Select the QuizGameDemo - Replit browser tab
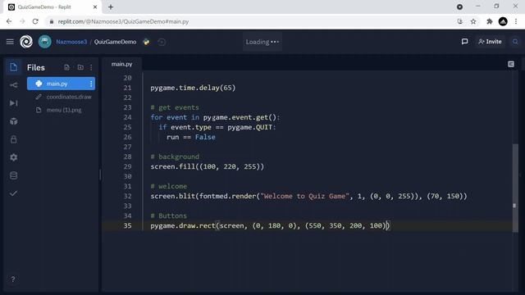This screenshot has width=525, height=295. coord(52,7)
